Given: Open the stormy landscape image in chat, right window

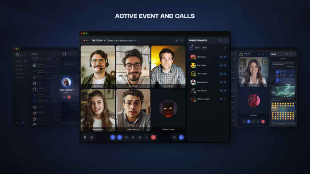Looking at the screenshot, I should (x=283, y=91).
